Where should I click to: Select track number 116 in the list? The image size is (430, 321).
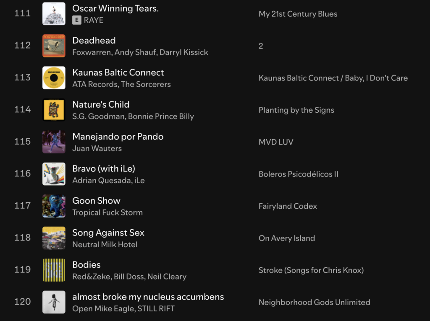point(23,173)
